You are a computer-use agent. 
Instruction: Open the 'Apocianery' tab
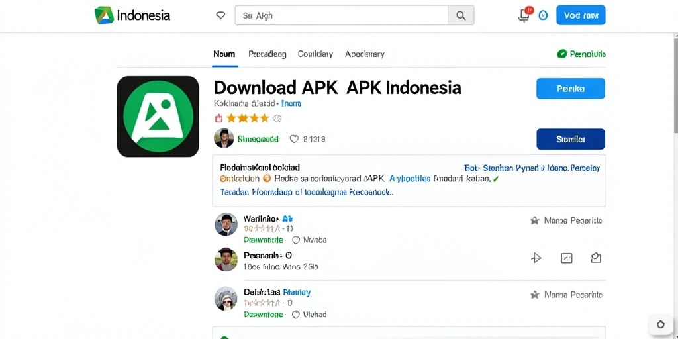click(365, 54)
